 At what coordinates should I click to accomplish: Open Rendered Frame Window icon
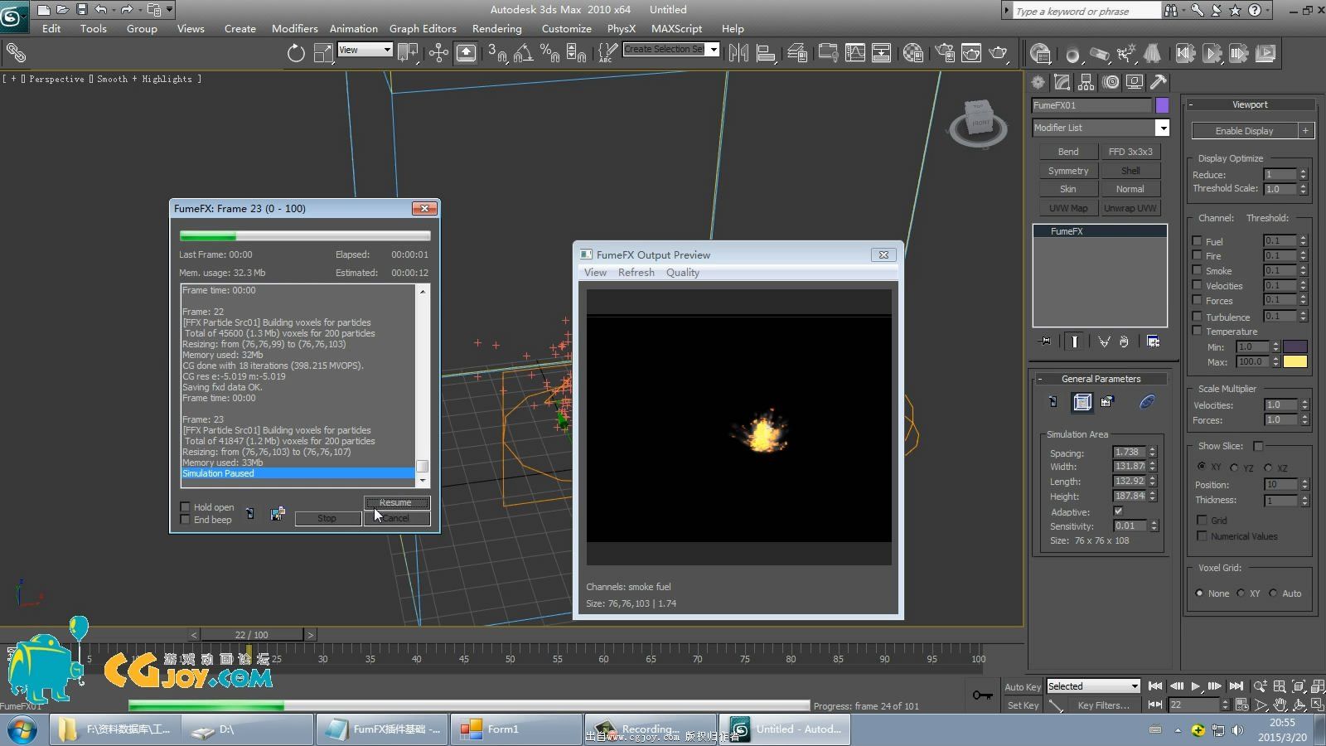971,54
